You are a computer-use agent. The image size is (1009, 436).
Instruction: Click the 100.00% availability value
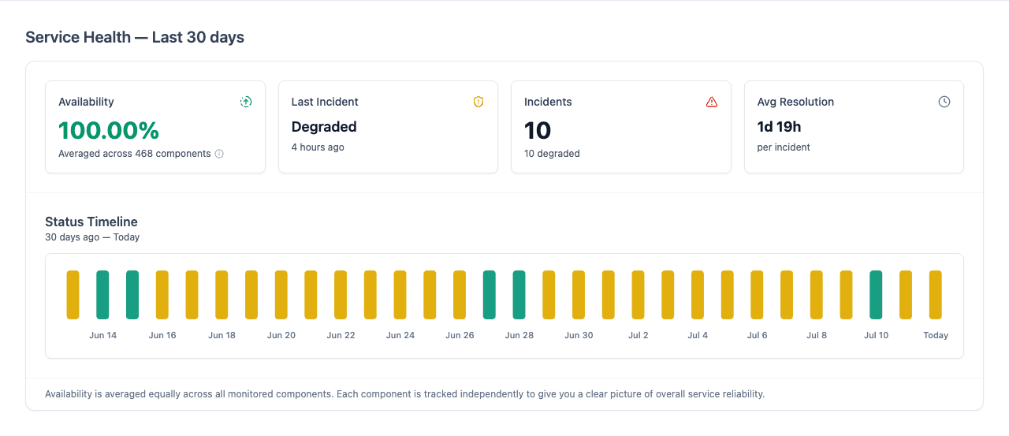pyautogui.click(x=109, y=130)
